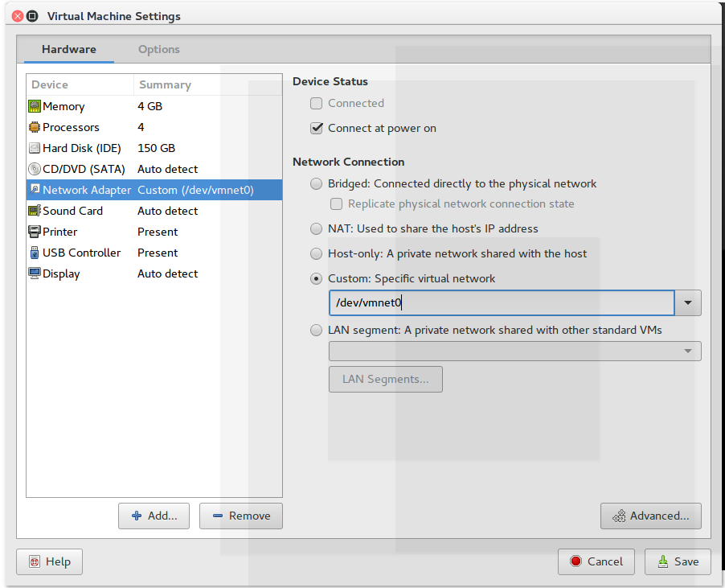Image resolution: width=725 pixels, height=588 pixels.
Task: Click the USB Controller icon
Action: (35, 253)
